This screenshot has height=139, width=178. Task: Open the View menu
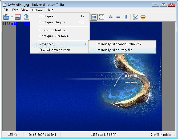point(25,10)
